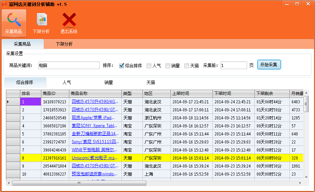Open the WIN8 平板电脑 product link
Image resolution: width=315 pixels, height=192 pixels.
click(x=95, y=150)
